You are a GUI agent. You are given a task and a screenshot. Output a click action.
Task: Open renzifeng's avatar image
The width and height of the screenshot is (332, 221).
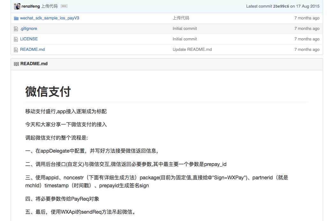coord(17,6)
